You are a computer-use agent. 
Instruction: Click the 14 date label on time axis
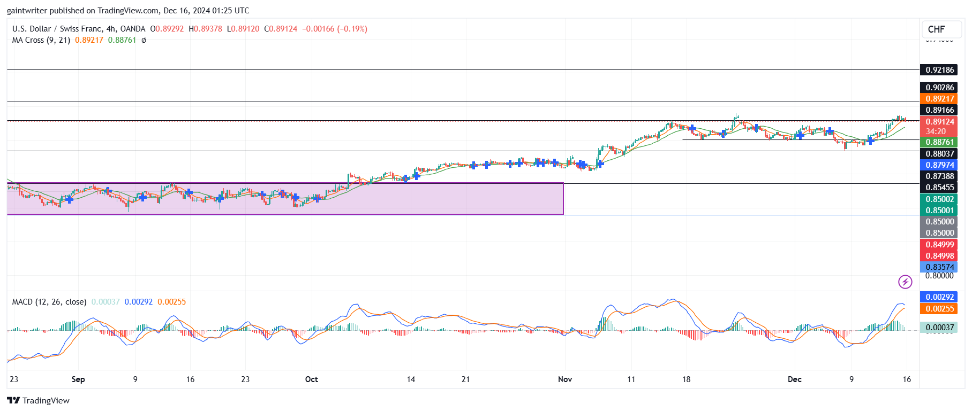(411, 379)
